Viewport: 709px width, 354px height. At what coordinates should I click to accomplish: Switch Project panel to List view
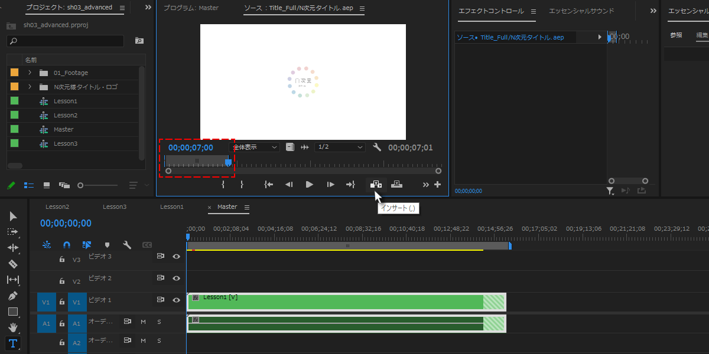tap(29, 185)
